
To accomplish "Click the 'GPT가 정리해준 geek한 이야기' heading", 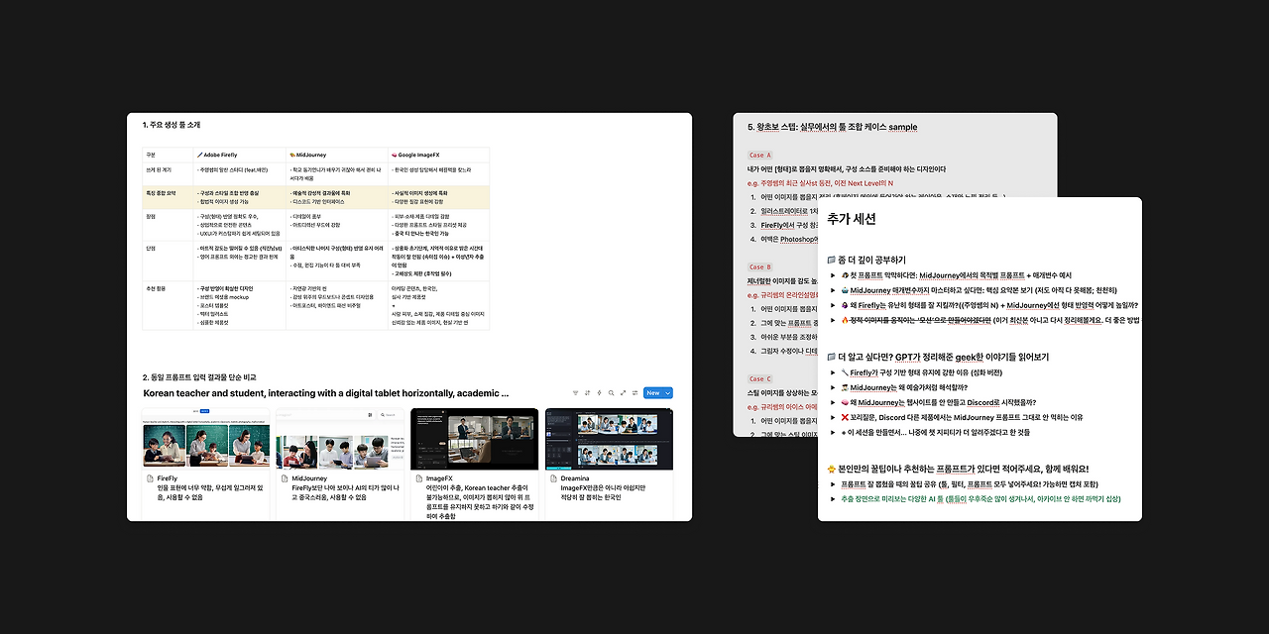I will [938, 357].
